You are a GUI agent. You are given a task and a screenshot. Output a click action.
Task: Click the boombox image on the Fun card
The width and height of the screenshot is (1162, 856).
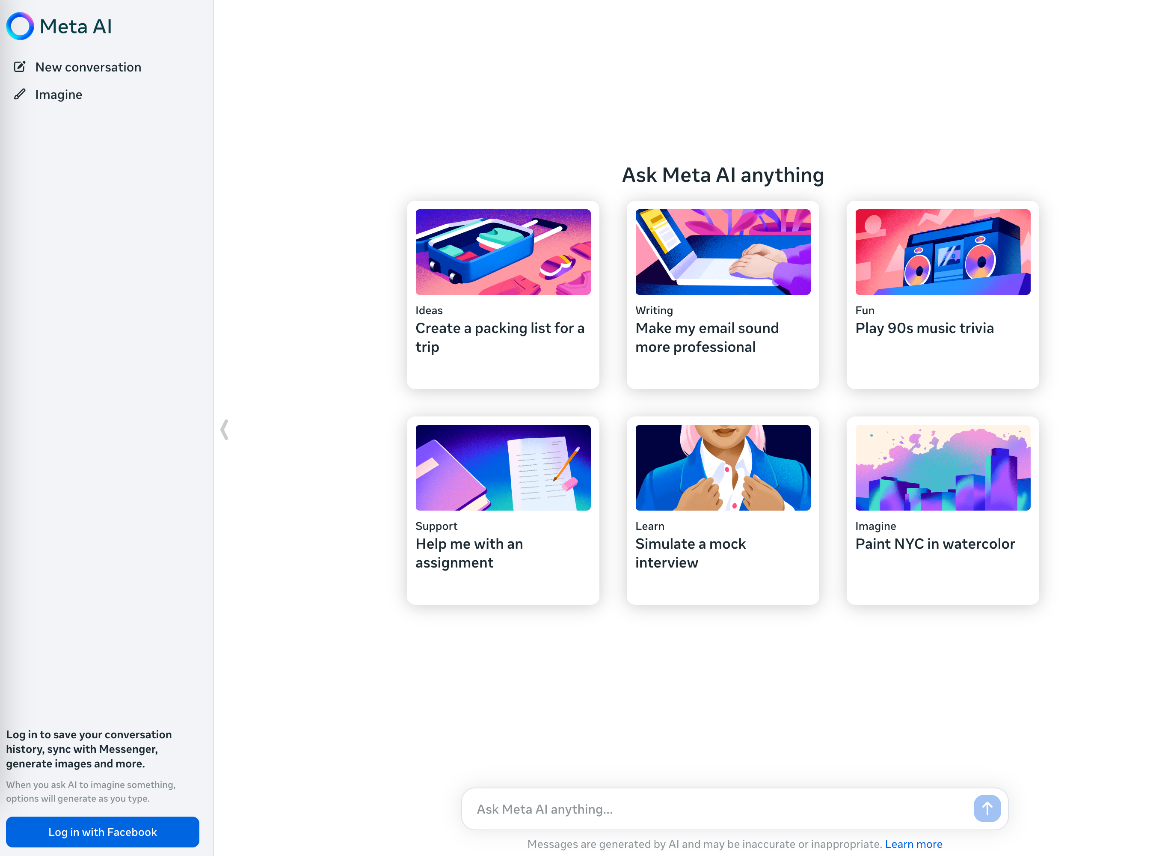(x=941, y=251)
